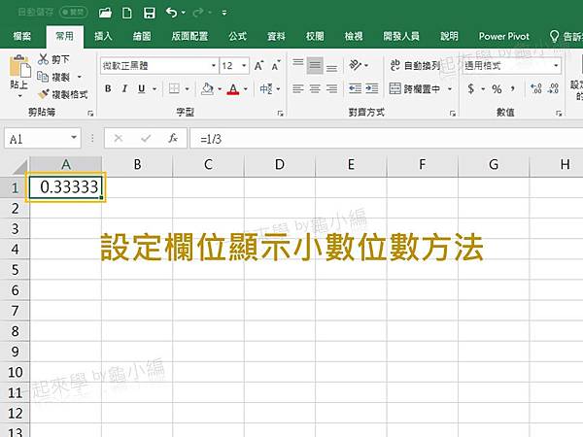The image size is (583, 437).
Task: Switch to the 插入 (Insert) tab
Action: [103, 36]
